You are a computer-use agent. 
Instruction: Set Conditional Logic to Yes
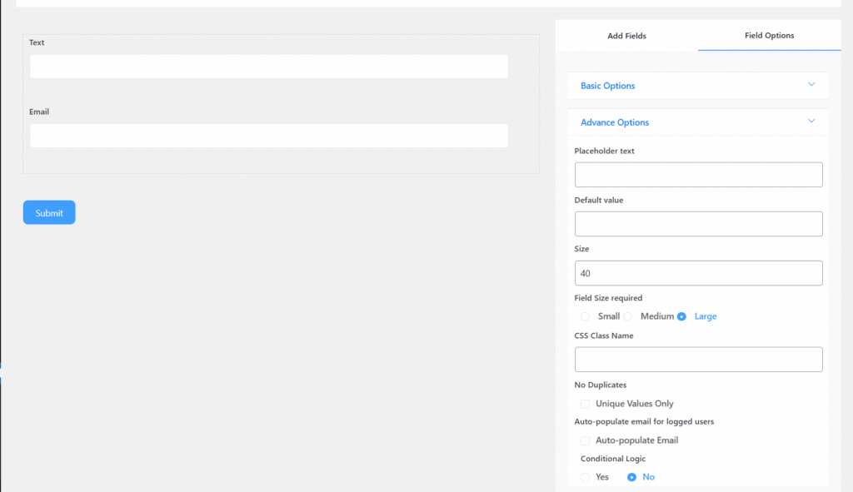(586, 477)
